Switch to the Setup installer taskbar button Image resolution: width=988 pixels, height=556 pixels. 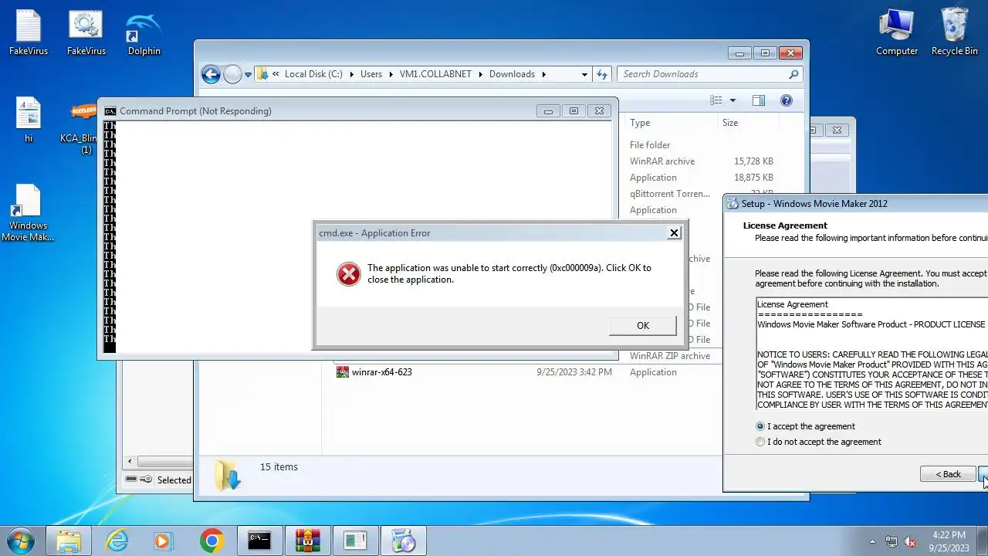point(403,541)
